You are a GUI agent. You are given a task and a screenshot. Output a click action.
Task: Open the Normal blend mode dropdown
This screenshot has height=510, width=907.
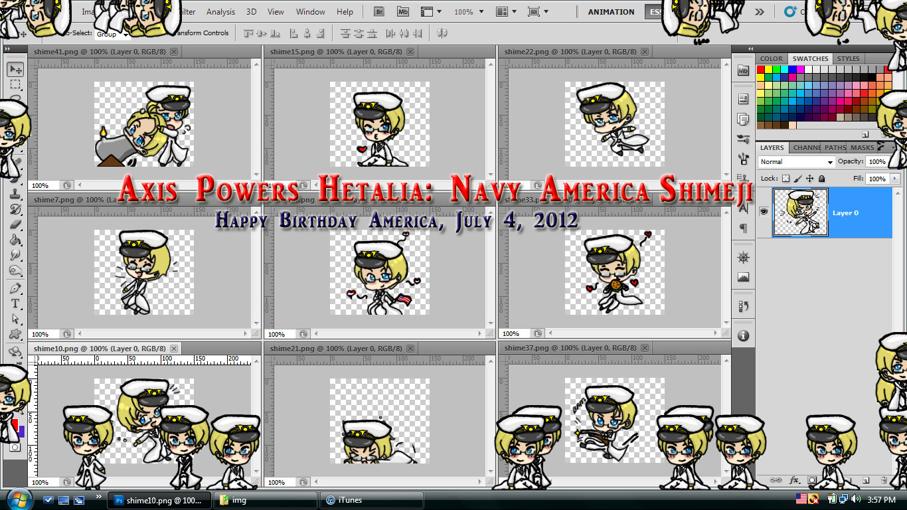797,162
